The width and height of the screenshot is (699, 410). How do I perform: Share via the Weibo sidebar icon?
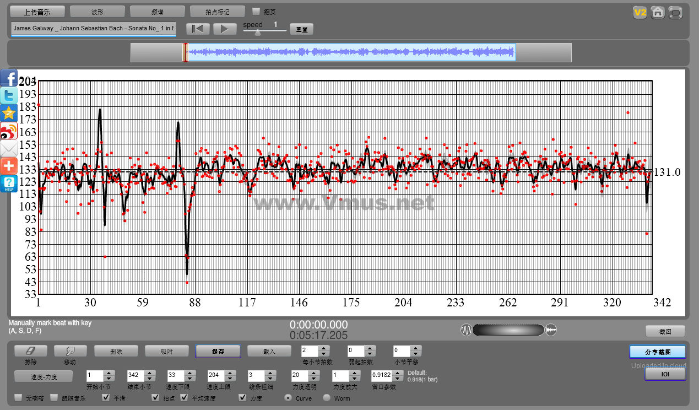click(x=9, y=131)
